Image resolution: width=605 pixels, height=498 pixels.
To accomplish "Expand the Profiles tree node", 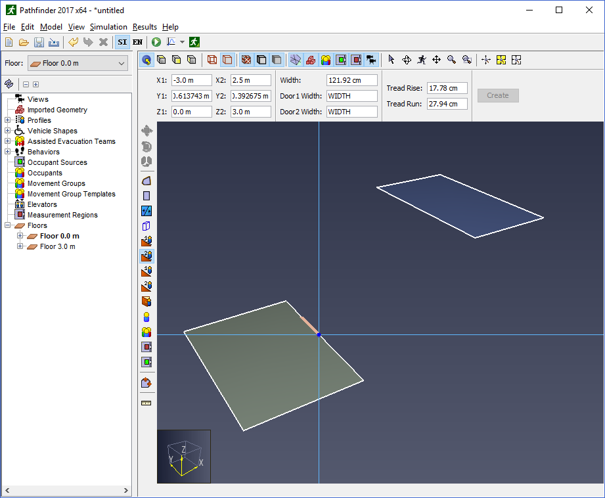I will pos(7,120).
